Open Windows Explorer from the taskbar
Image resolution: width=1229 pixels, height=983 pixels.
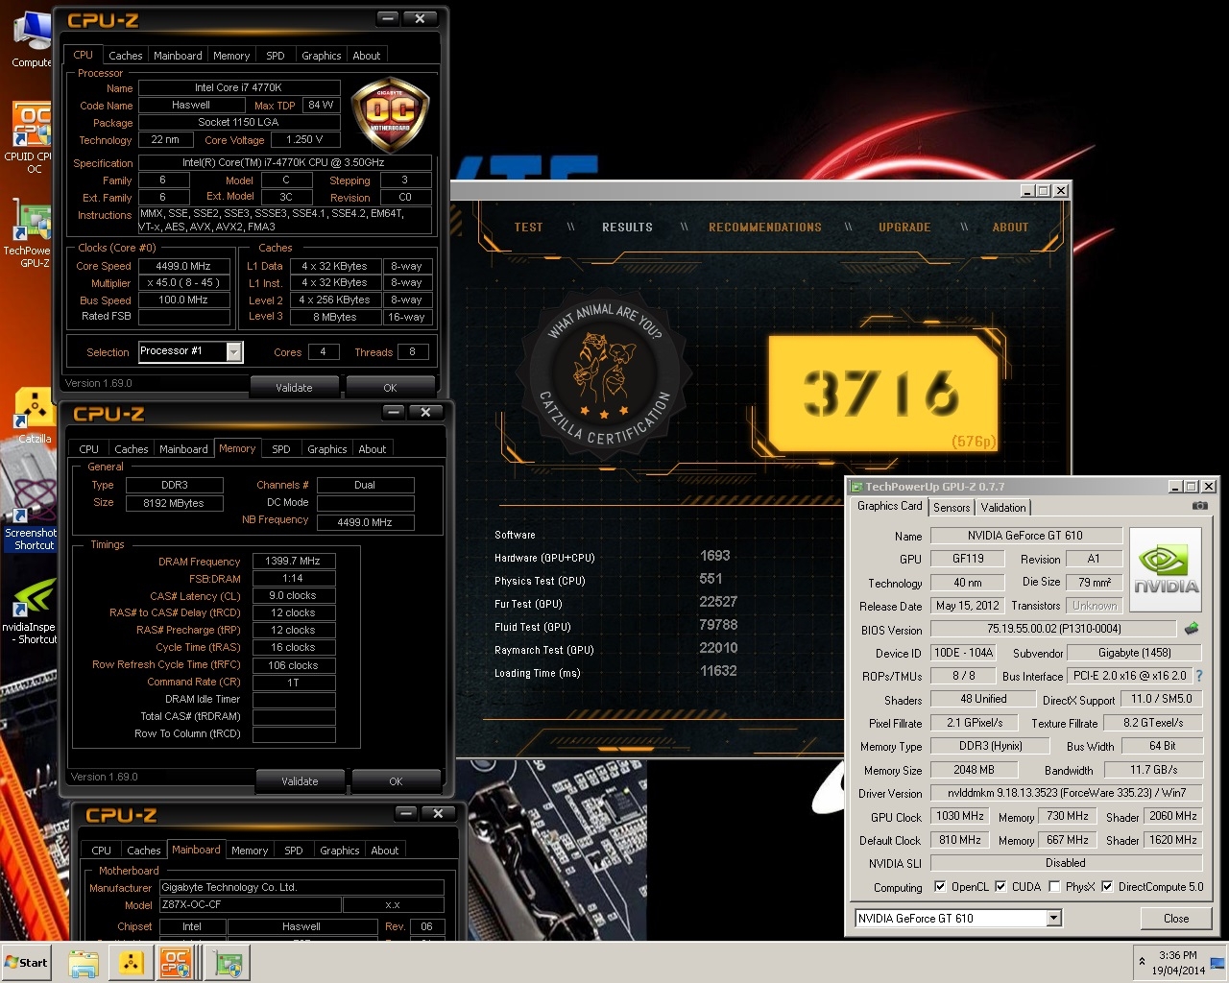pyautogui.click(x=84, y=963)
